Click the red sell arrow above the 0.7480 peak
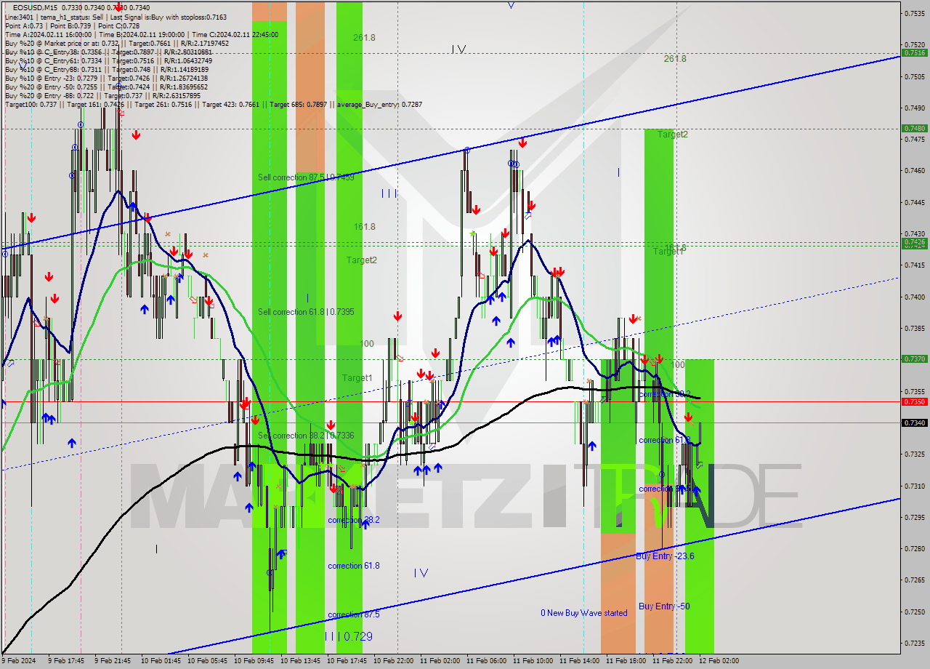The height and width of the screenshot is (669, 930). [x=522, y=143]
